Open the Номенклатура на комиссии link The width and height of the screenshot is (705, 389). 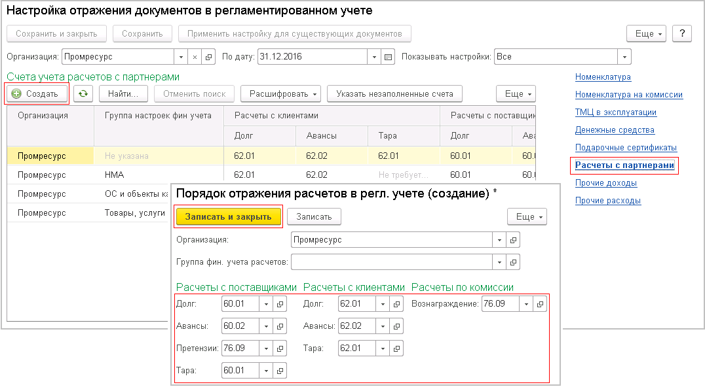click(629, 95)
